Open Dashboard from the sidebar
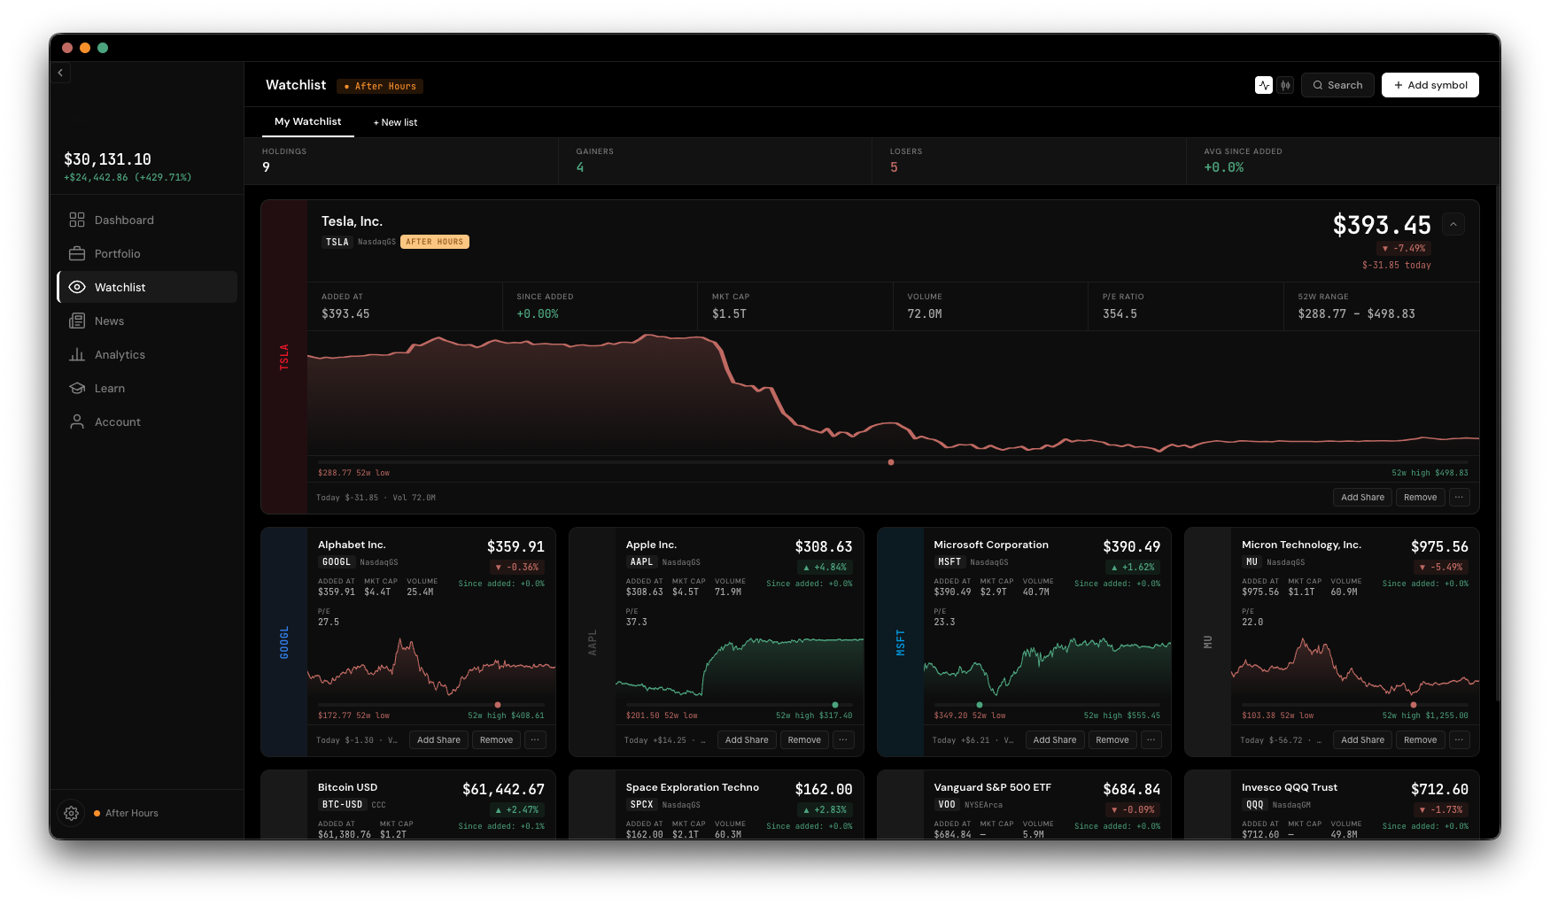Image resolution: width=1550 pixels, height=905 pixels. (x=147, y=220)
